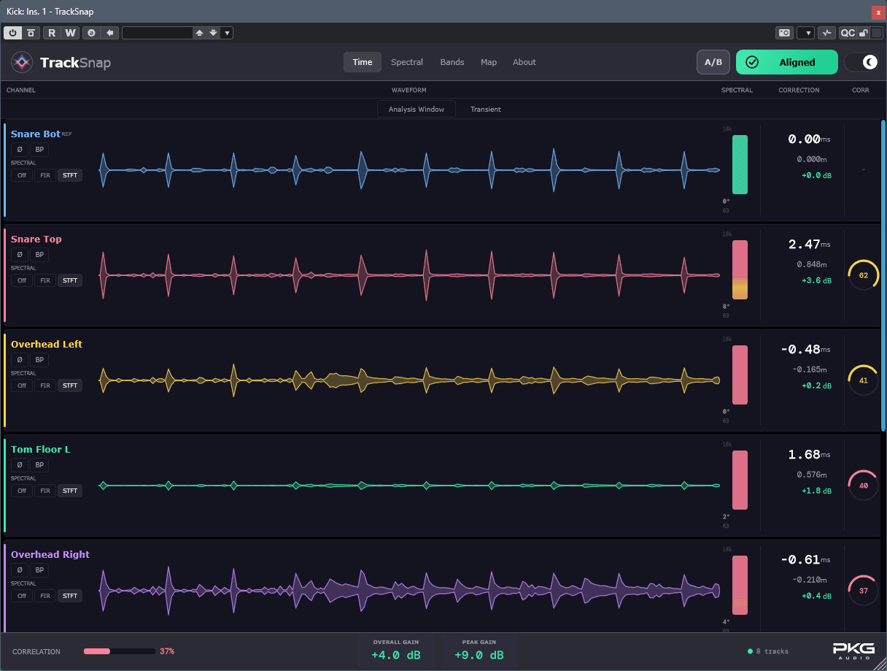Toggle BP on Tom Floor L

39,465
